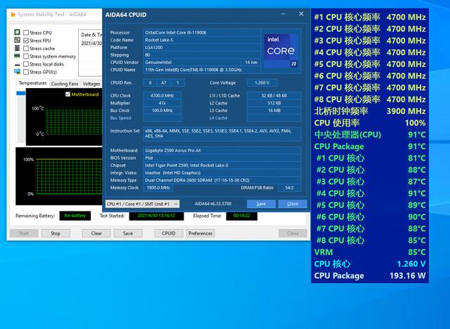Click the L3 Cache 16 MB value
Image resolution: width=450 pixels, height=329 pixels.
(x=274, y=111)
